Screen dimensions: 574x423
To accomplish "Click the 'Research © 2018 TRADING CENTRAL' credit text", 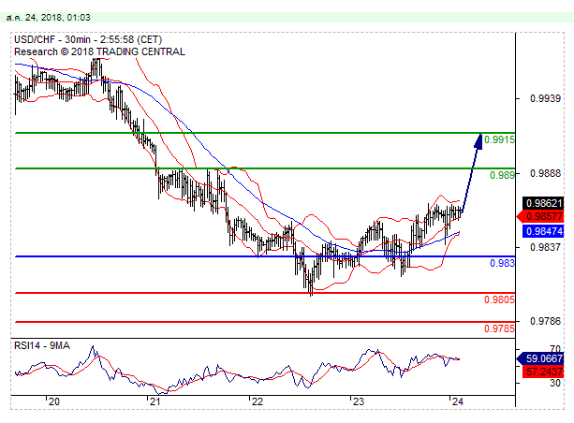I will 99,51.
